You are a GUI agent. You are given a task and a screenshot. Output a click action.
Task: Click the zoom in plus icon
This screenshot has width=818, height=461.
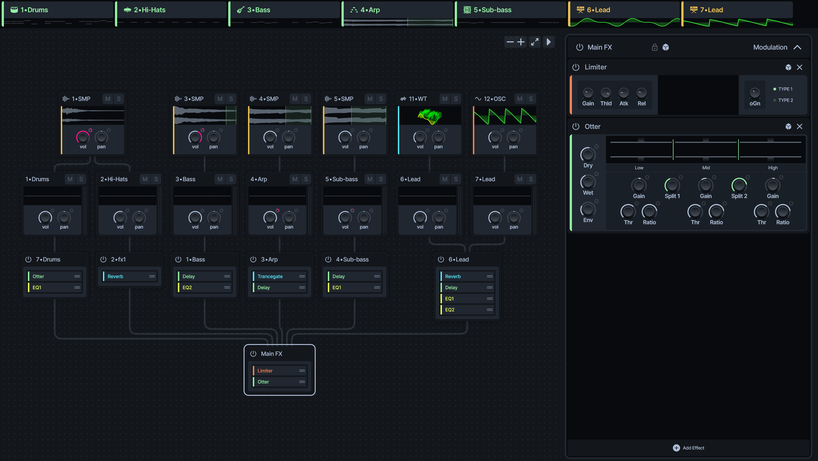click(521, 42)
